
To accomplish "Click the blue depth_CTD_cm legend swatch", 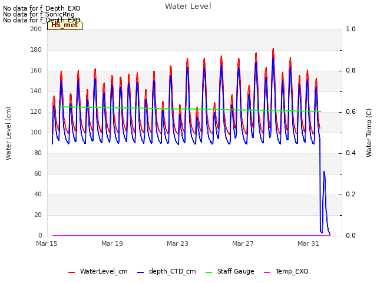I will [x=140, y=272].
